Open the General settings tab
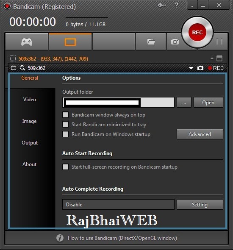233x250 pixels. tap(30, 78)
